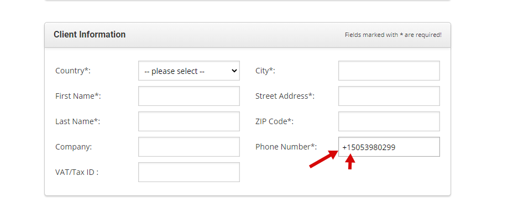The height and width of the screenshot is (208, 508).
Task: Click inside the Phone Number field showing +15053980299
Action: 389,147
